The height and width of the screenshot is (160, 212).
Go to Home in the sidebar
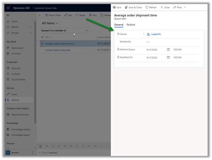coord(14,21)
